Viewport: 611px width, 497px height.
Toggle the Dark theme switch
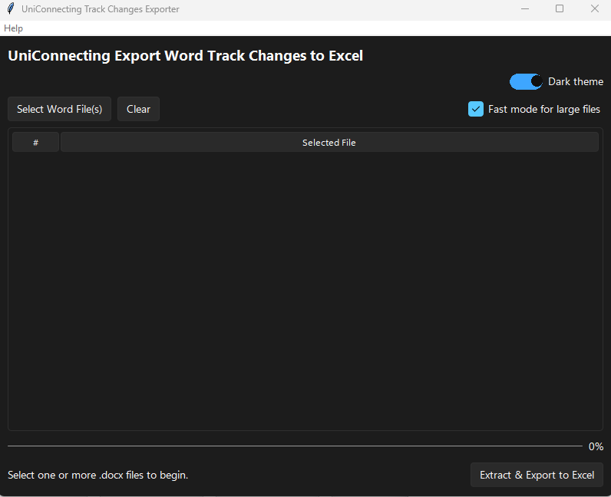[526, 81]
